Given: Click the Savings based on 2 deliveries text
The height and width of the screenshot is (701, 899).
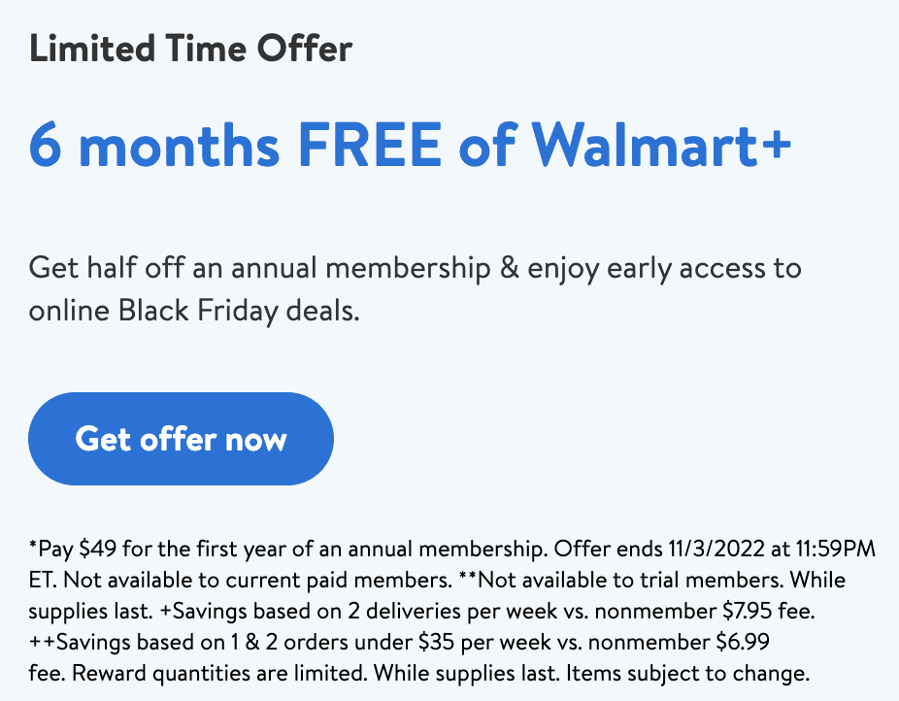Looking at the screenshot, I should coord(310,611).
